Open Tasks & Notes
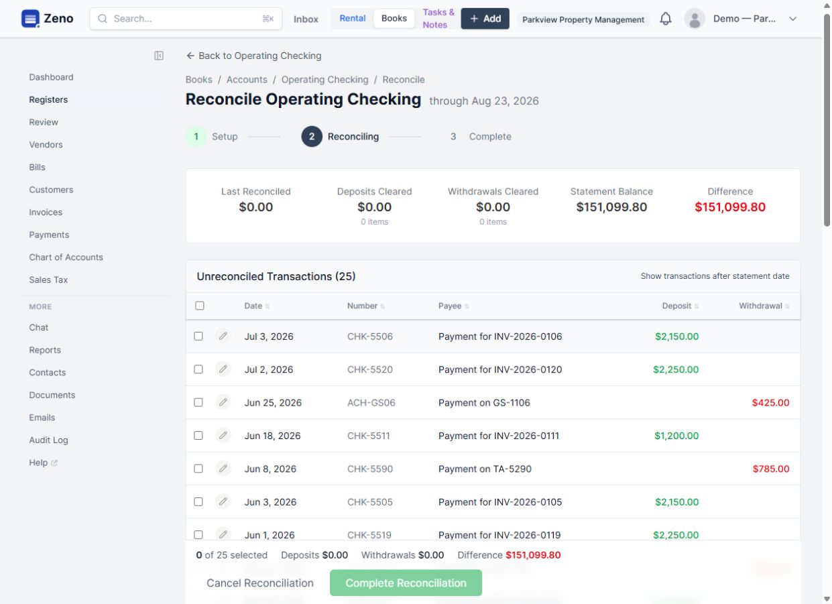 click(438, 18)
